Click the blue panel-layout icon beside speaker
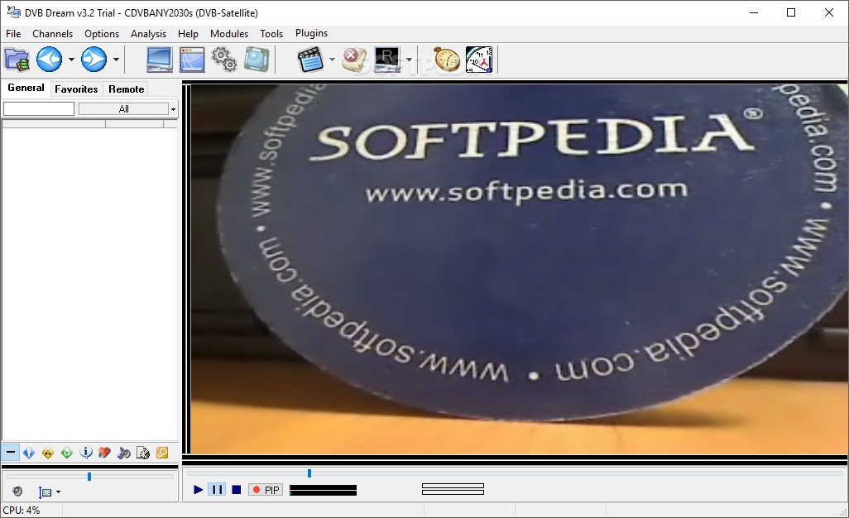The height and width of the screenshot is (518, 849). tap(45, 492)
